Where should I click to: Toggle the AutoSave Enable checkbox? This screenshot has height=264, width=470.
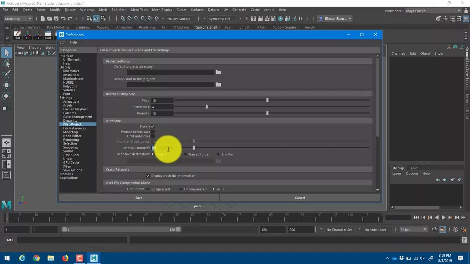pos(153,127)
